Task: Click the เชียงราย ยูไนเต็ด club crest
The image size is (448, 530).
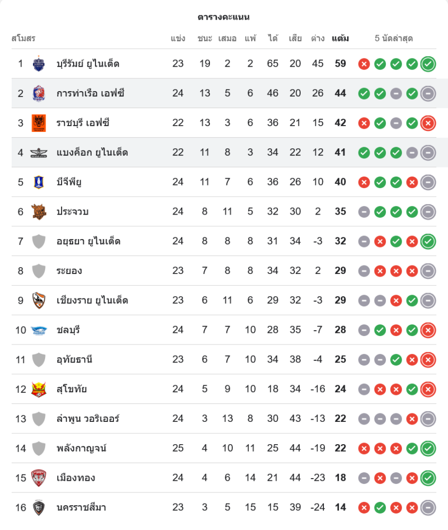Action: coord(39,301)
